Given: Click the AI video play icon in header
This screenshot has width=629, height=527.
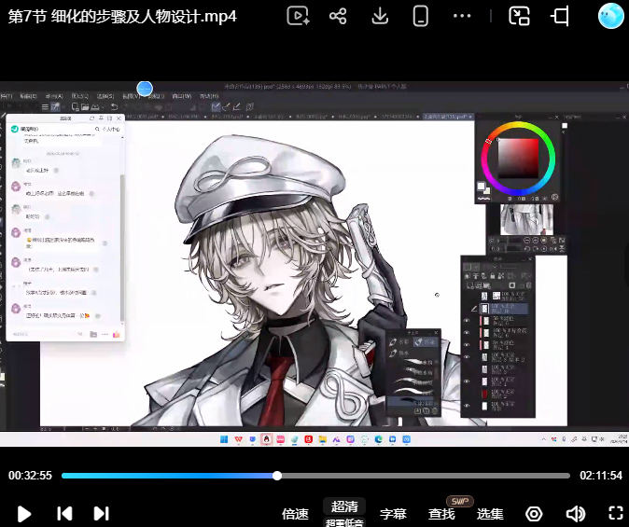Looking at the screenshot, I should 298,17.
